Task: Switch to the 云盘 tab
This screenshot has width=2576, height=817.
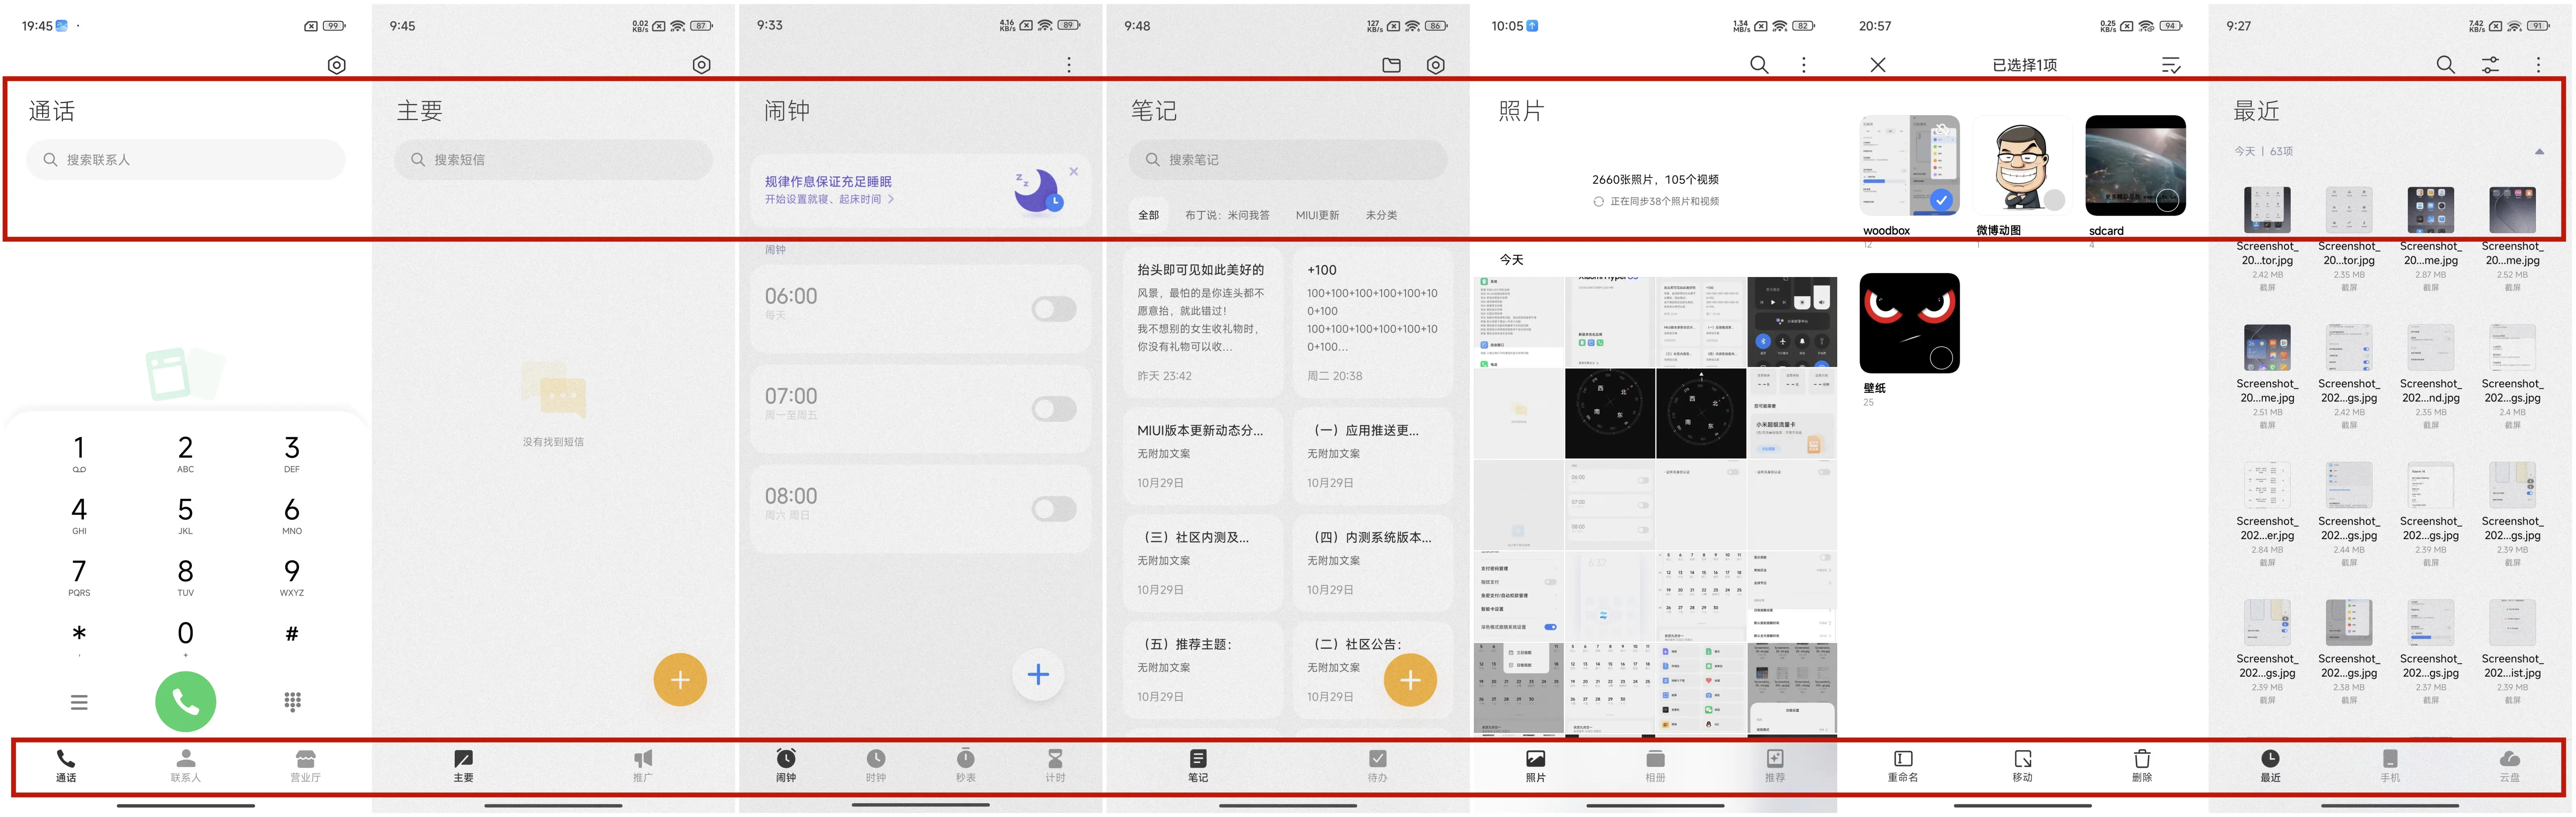Action: click(x=2510, y=766)
